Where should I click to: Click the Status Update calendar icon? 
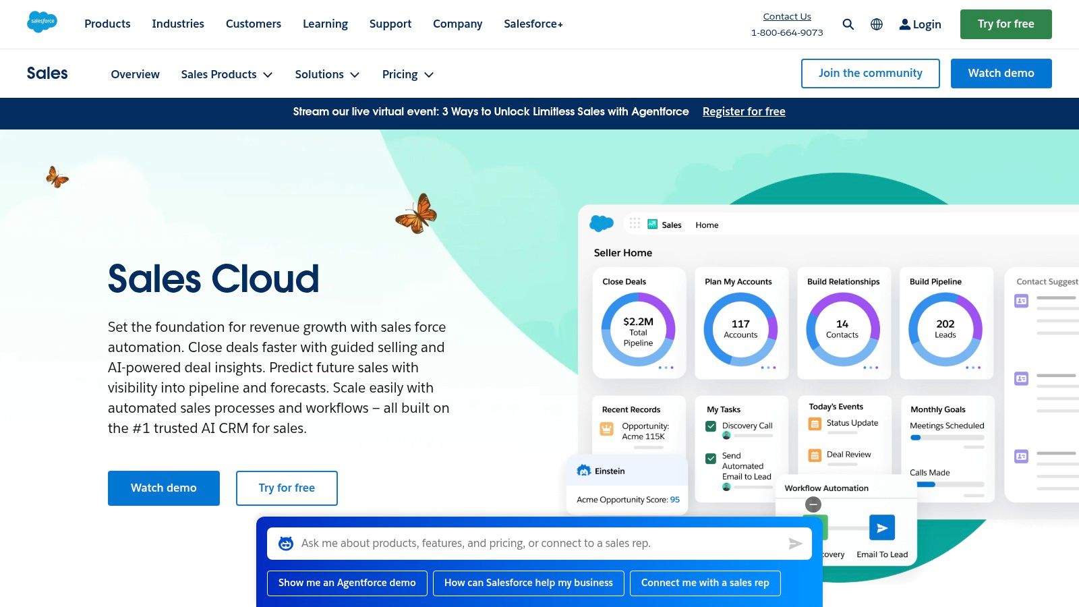[815, 424]
